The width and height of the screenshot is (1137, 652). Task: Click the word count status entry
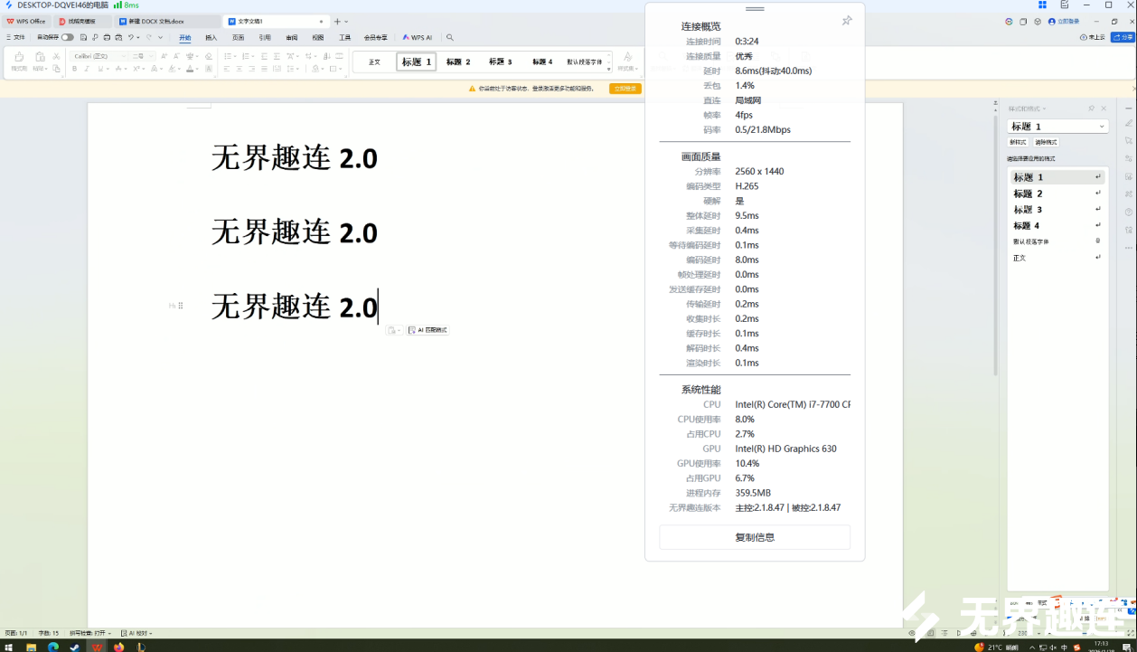click(49, 633)
